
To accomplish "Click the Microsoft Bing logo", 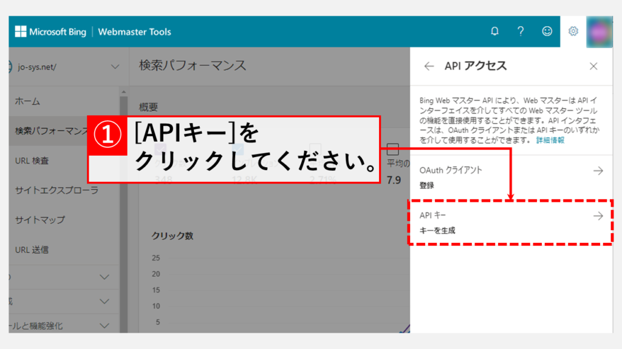I will [x=52, y=32].
